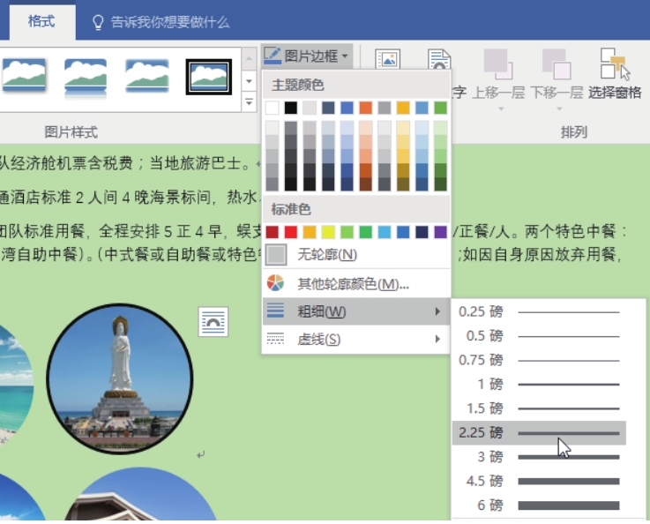
Task: Choose 无轮廓(N) no outline option
Action: [356, 255]
